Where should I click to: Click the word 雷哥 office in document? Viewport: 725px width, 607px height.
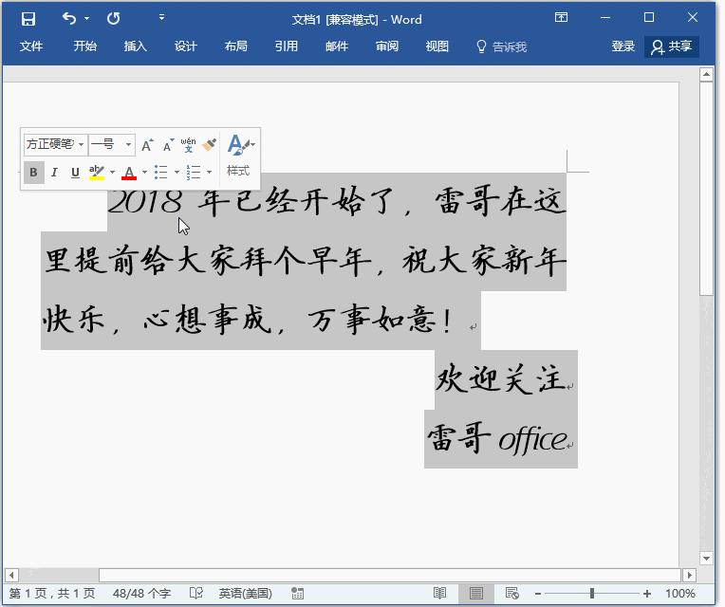tap(497, 438)
